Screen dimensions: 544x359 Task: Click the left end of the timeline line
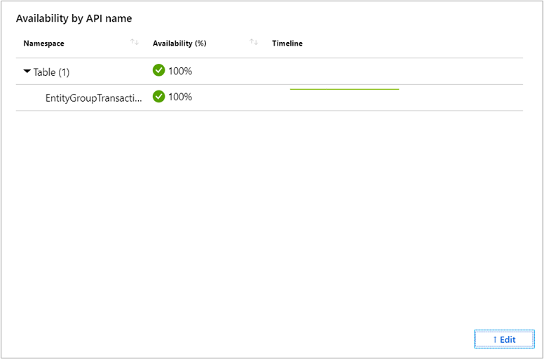point(292,89)
